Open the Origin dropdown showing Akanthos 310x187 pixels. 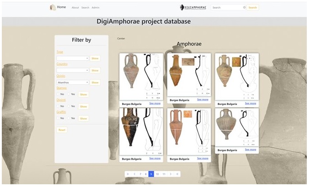(x=72, y=83)
